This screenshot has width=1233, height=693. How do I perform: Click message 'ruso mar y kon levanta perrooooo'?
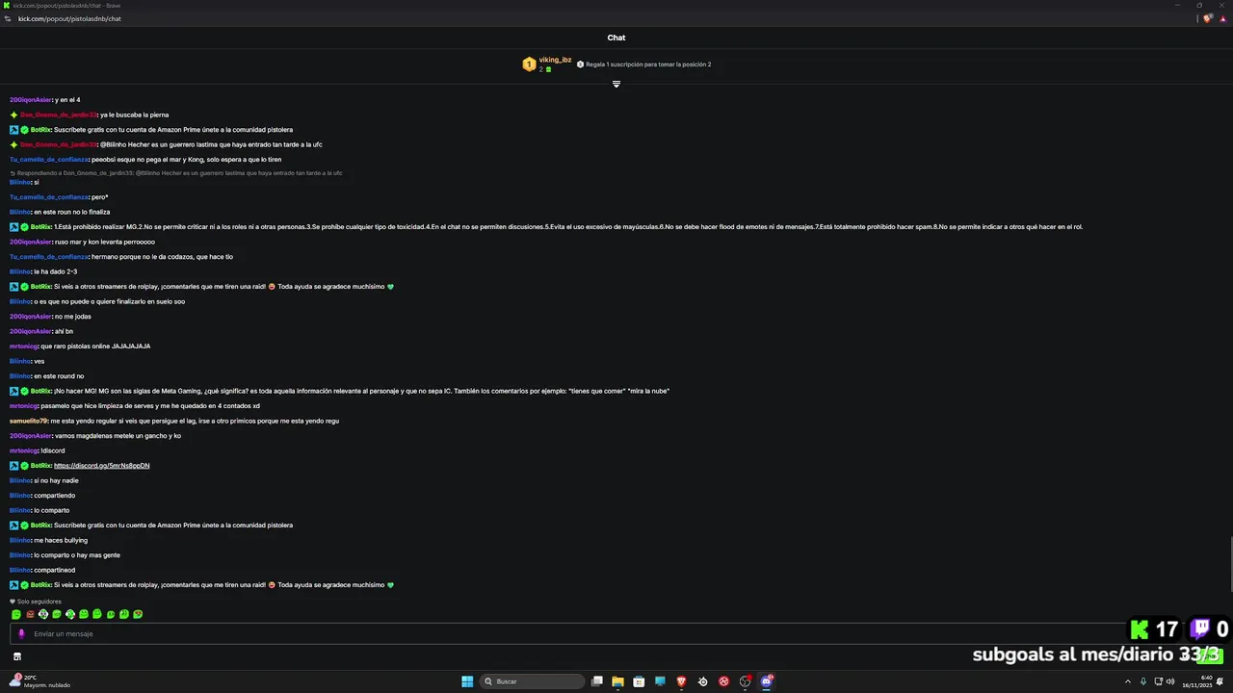[x=105, y=242]
